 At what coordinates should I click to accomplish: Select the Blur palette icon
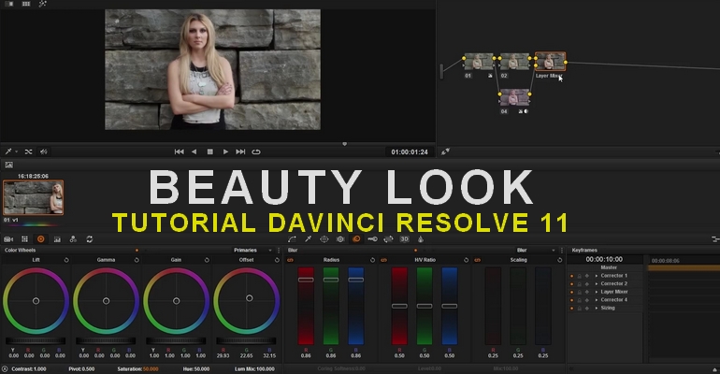(356, 239)
